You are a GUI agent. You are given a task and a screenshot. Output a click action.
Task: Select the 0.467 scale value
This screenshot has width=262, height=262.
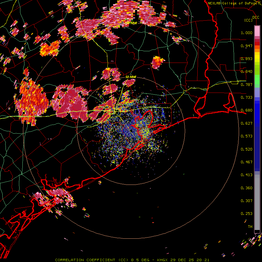pos(247,162)
